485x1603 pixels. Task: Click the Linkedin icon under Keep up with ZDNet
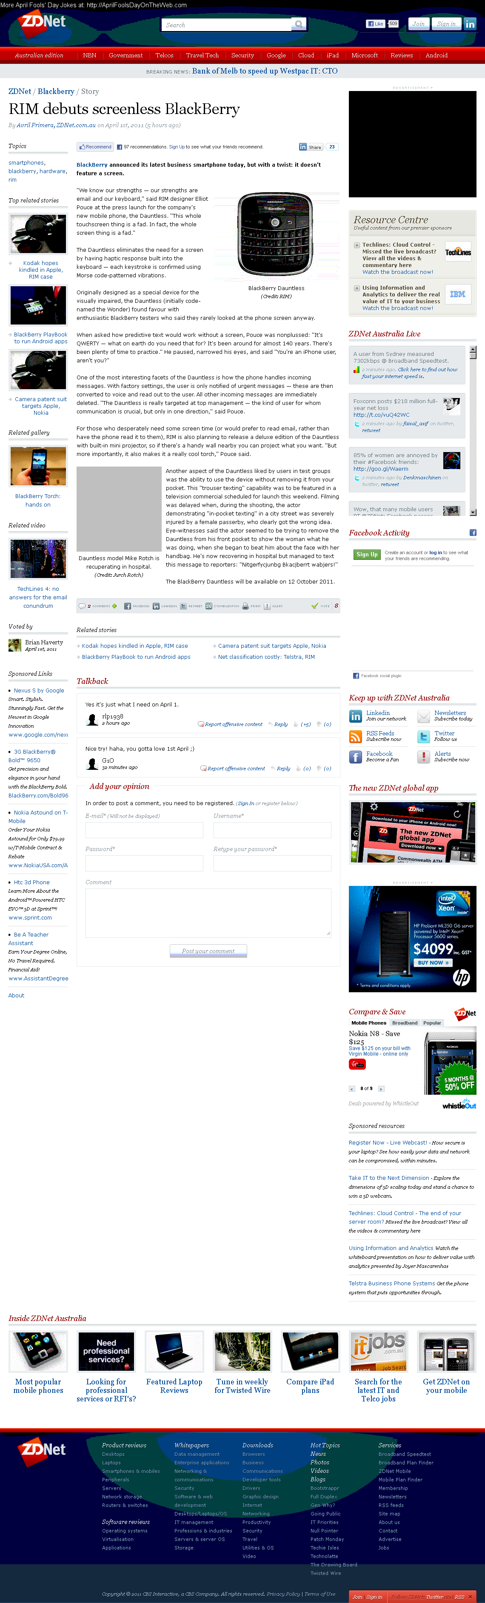(356, 716)
